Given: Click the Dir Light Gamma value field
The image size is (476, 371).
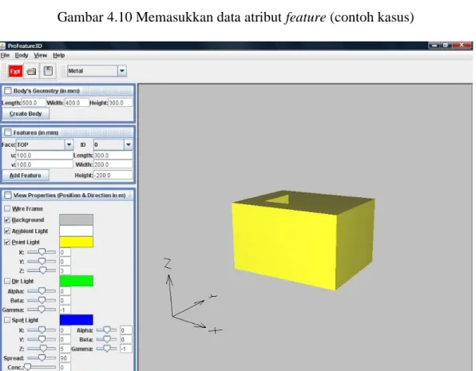Looking at the screenshot, I should point(65,310).
